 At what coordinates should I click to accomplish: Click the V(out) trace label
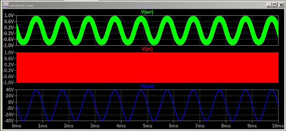(x=147, y=86)
